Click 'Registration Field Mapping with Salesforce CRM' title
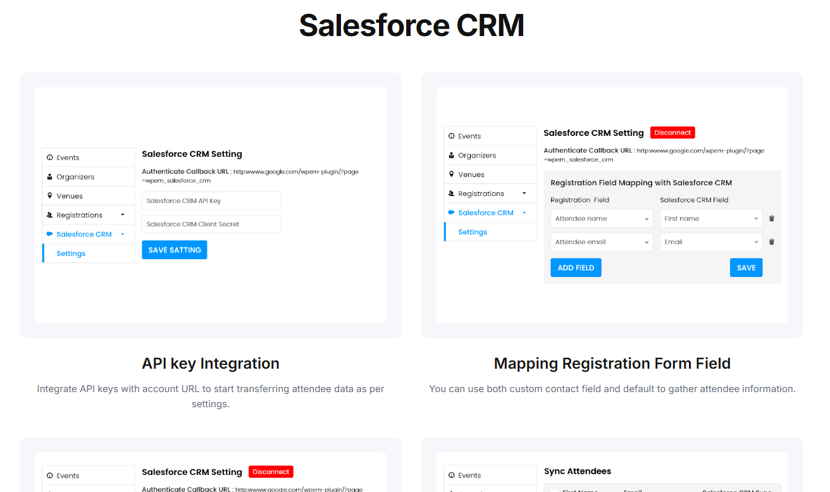Viewport: 830px width, 492px height. (641, 183)
